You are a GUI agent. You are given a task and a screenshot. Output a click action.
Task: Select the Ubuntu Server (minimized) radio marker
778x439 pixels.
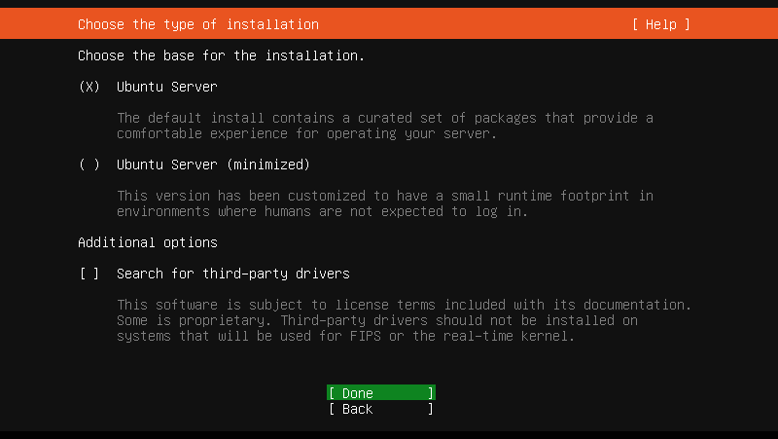89,165
